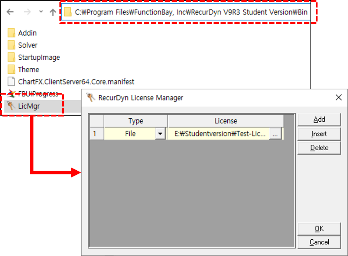This screenshot has width=348, height=256.
Task: Select the Addin folder
Action: point(27,33)
